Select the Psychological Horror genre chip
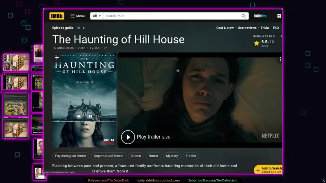 [70, 156]
